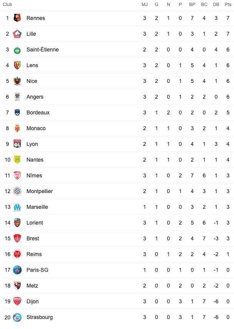Open the Montpellier team name link

(40, 191)
